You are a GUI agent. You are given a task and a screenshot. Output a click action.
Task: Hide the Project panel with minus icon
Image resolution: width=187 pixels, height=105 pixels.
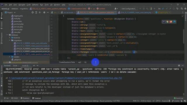(x=48, y=12)
